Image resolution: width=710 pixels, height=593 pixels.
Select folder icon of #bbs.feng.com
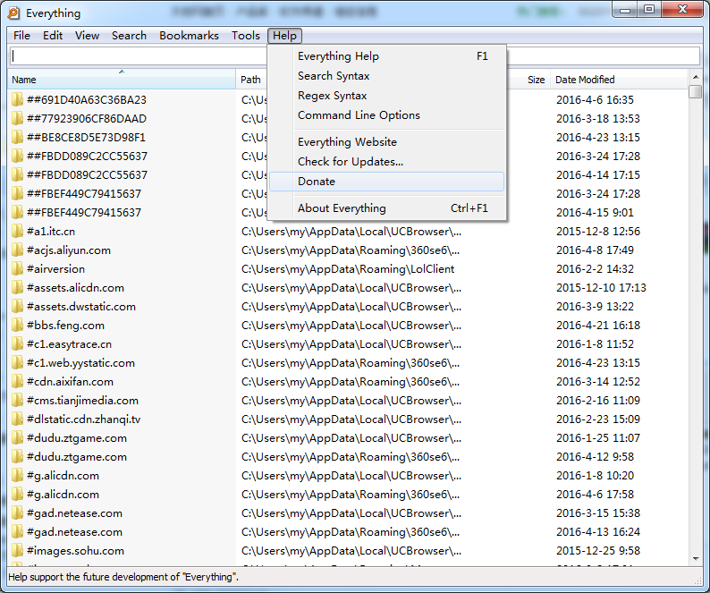pyautogui.click(x=17, y=325)
